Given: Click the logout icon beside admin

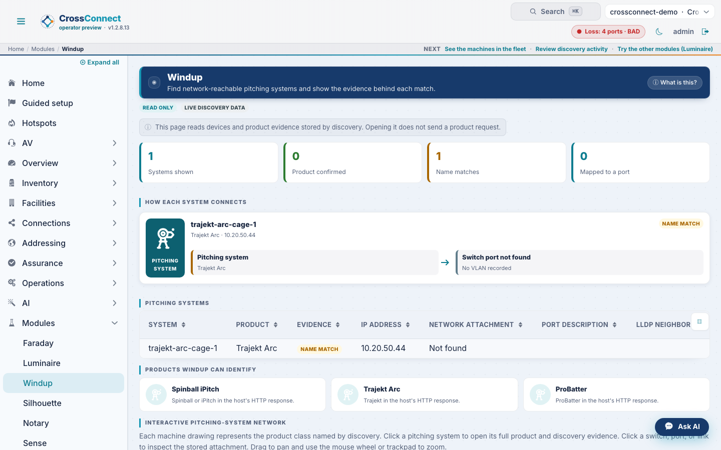Looking at the screenshot, I should [705, 31].
